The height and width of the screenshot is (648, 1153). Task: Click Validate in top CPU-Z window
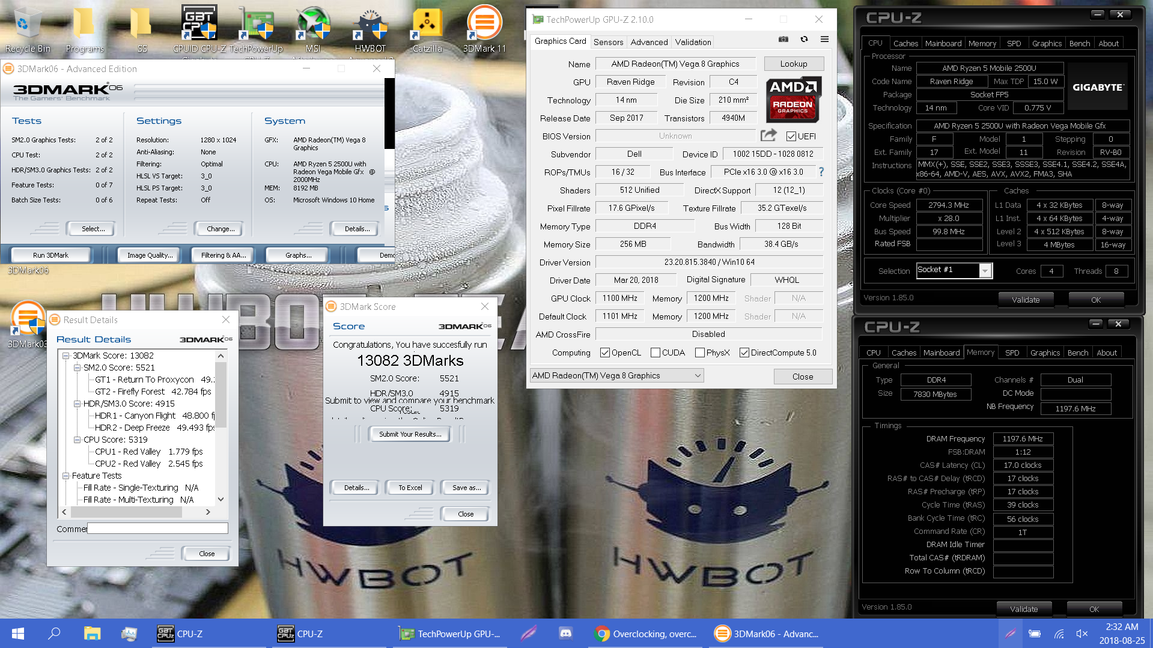(1026, 300)
